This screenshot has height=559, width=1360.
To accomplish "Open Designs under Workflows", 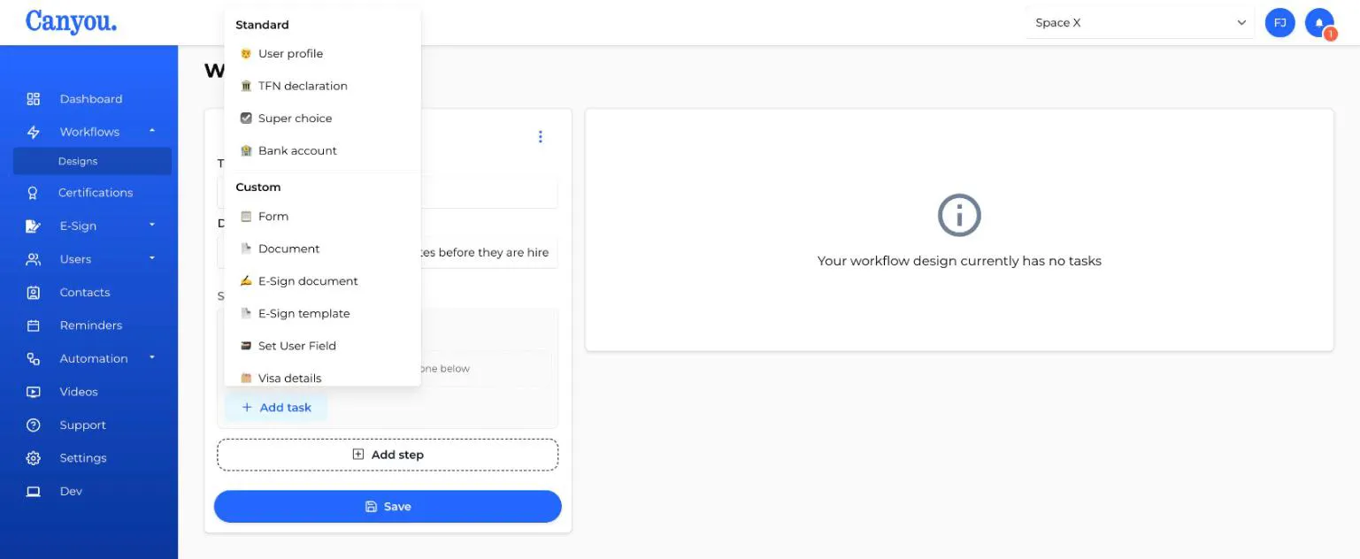I will click(92, 162).
